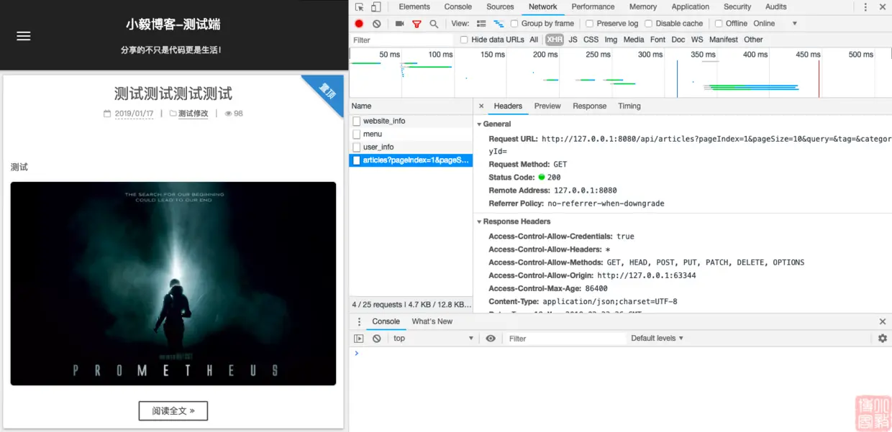This screenshot has height=432, width=892.
Task: Open the Console panel tab at the top
Action: [458, 7]
